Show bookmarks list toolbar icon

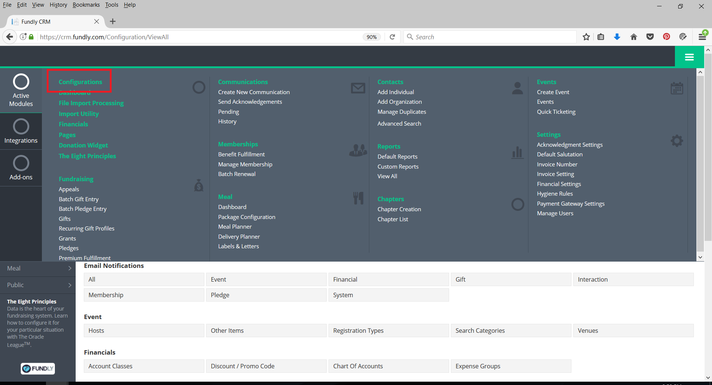601,37
